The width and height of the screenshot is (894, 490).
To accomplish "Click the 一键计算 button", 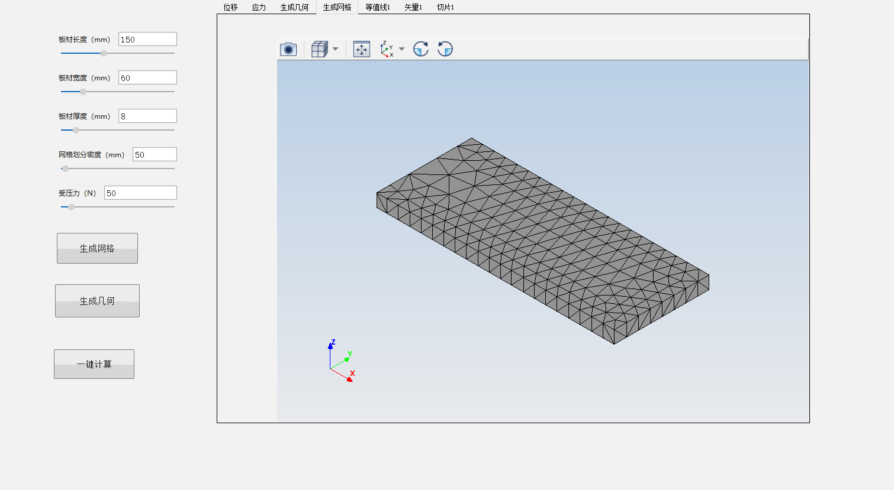I will tap(94, 364).
